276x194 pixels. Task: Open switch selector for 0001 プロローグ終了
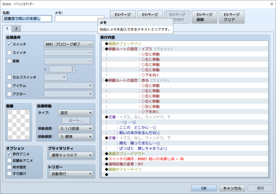click(69, 44)
